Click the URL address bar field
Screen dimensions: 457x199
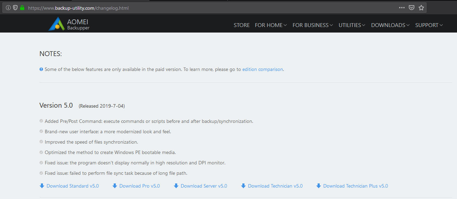click(208, 8)
